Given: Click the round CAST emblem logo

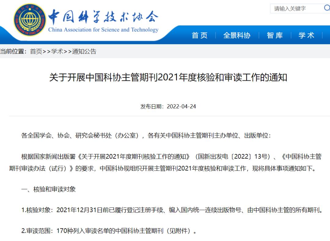Looking at the screenshot, I should 30,20.
